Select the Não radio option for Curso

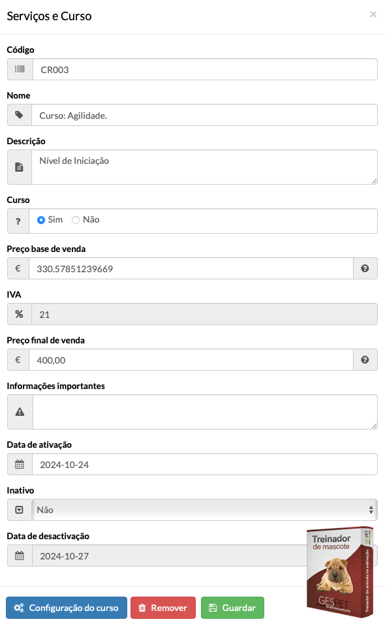click(x=76, y=220)
